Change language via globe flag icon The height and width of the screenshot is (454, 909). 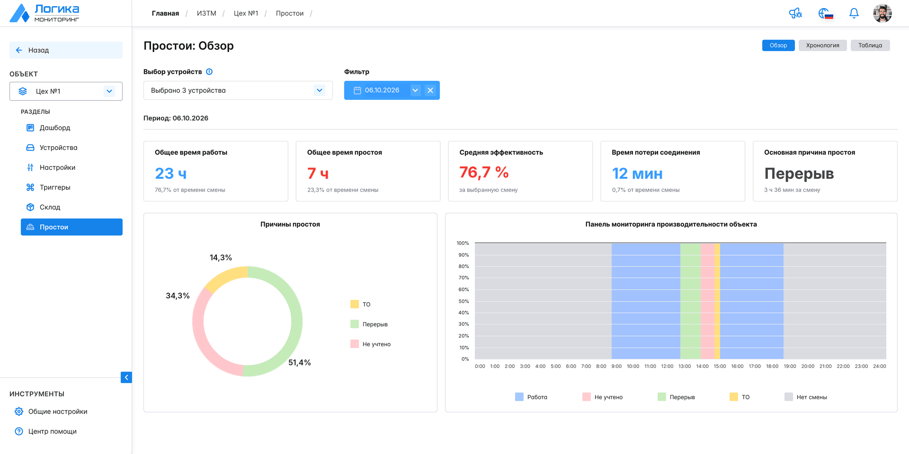(x=825, y=13)
